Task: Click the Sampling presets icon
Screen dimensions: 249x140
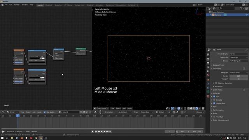Action: [x=244, y=68]
